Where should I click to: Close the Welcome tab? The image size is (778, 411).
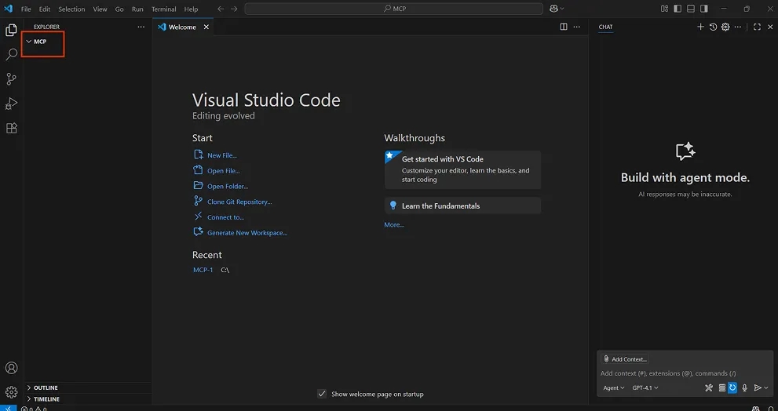[206, 27]
